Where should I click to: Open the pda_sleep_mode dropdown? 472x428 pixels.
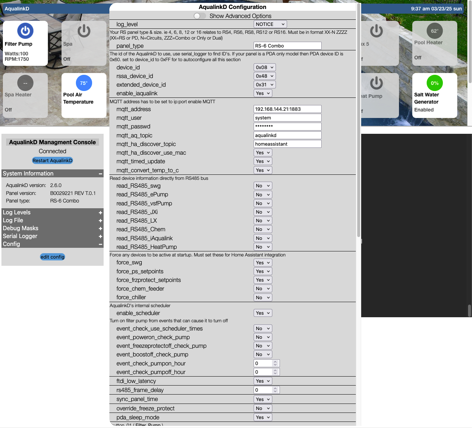(x=263, y=417)
